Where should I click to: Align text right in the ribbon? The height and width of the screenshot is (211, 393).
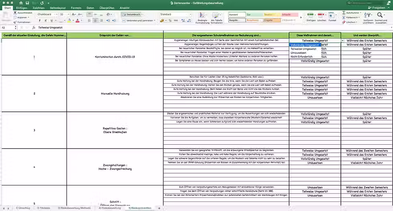(101, 20)
